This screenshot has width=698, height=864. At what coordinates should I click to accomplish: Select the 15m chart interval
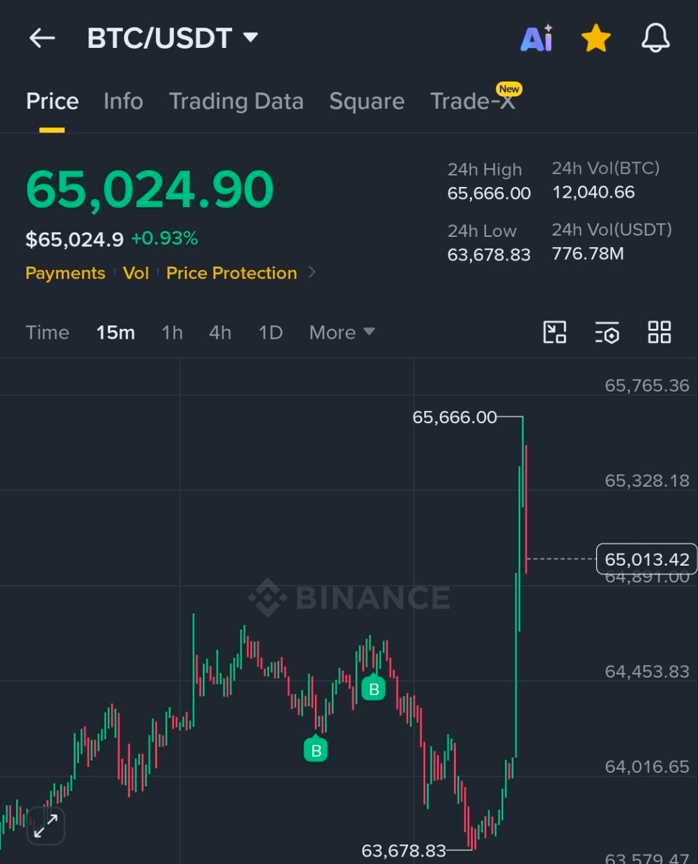115,333
